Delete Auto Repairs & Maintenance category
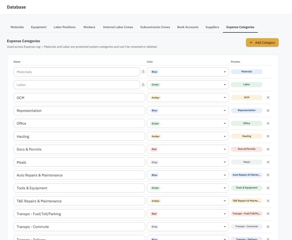Image resolution: width=292 pixels, height=240 pixels. click(x=268, y=175)
